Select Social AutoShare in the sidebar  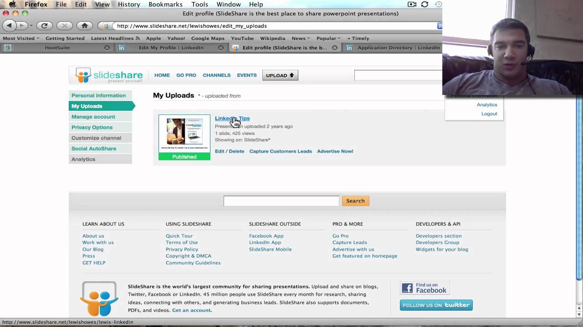pos(100,149)
